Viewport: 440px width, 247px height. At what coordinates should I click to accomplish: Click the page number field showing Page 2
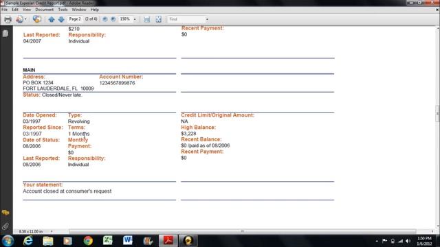point(75,19)
